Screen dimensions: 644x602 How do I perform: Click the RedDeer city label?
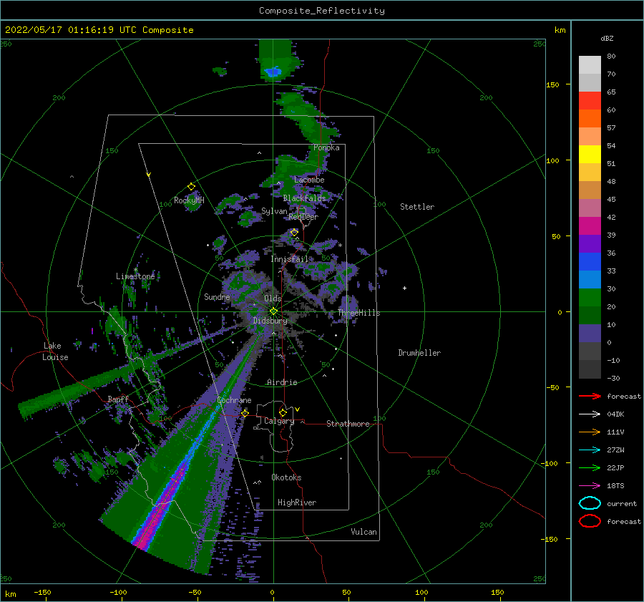pos(303,217)
